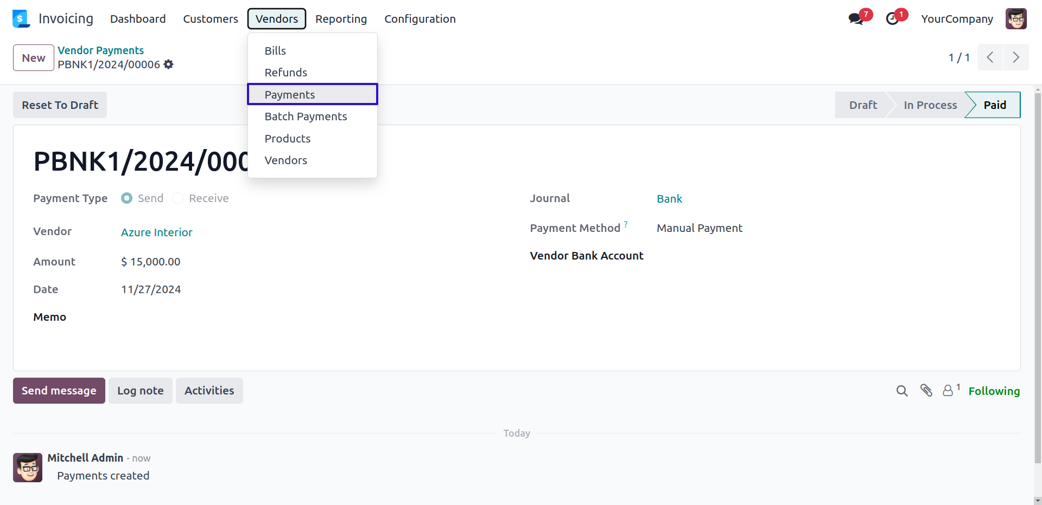
Task: Open the Azure Interior vendor link
Action: pyautogui.click(x=156, y=232)
